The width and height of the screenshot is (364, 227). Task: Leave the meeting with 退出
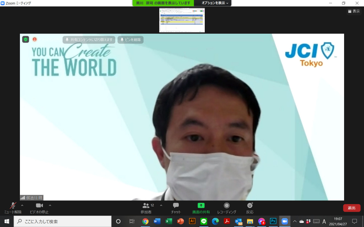pyautogui.click(x=352, y=208)
